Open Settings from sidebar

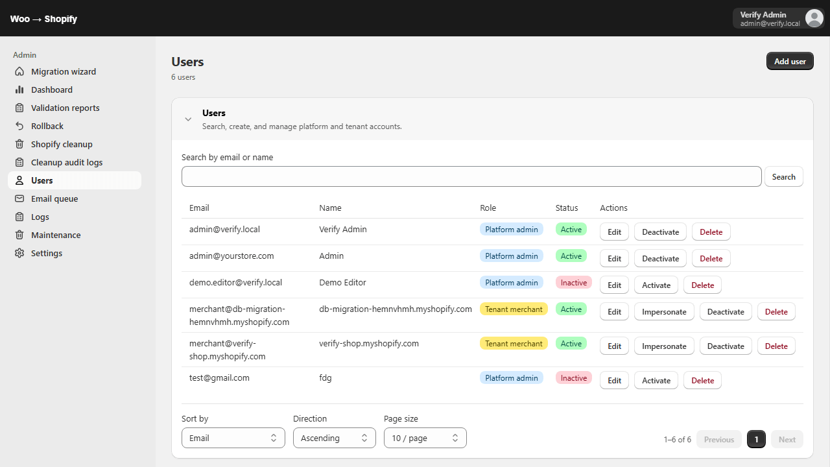coord(75,253)
